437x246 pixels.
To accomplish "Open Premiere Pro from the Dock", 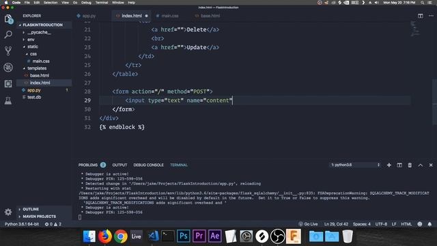I will (x=199, y=236).
